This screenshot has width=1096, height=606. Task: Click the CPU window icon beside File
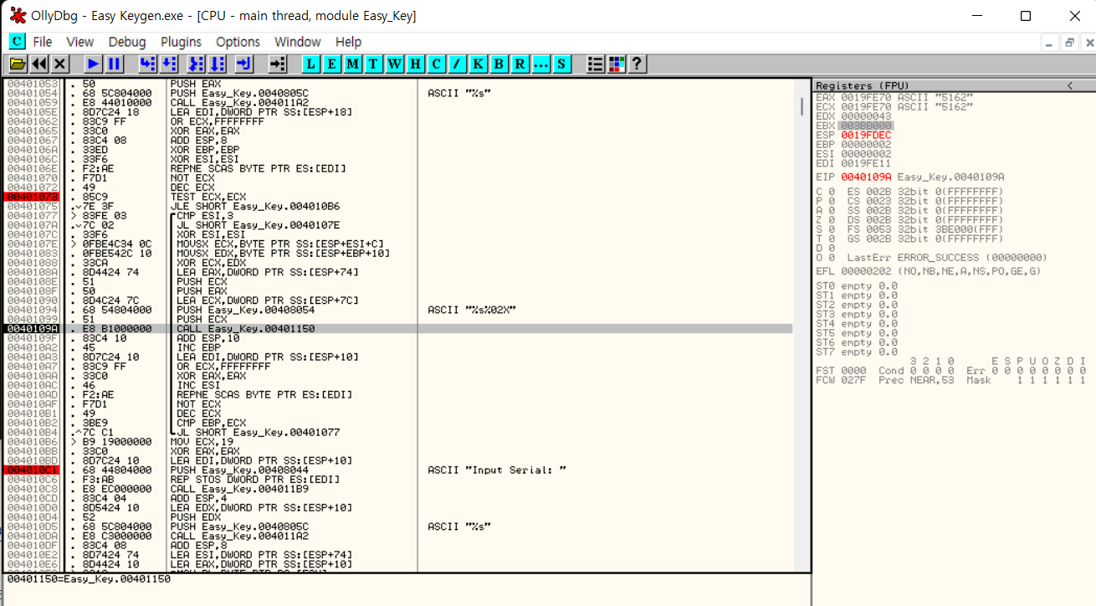[17, 41]
